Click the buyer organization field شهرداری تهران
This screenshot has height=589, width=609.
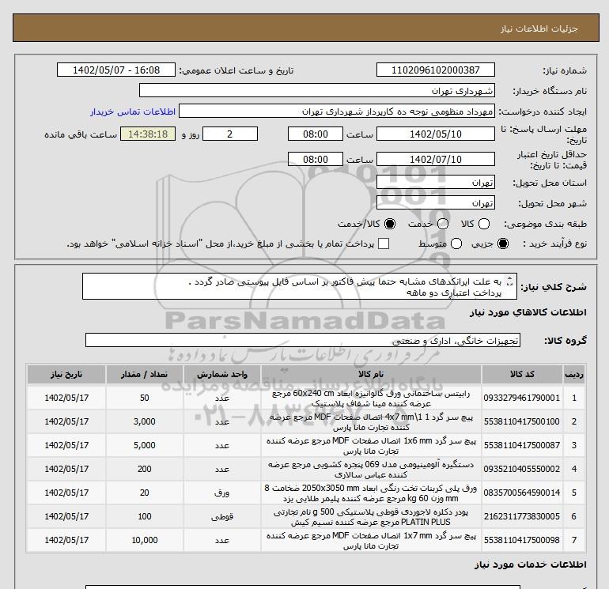317,91
